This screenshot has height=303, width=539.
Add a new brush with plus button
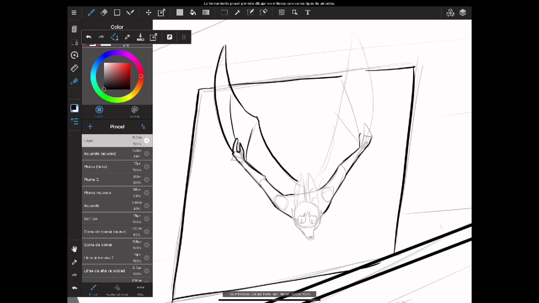tap(90, 127)
